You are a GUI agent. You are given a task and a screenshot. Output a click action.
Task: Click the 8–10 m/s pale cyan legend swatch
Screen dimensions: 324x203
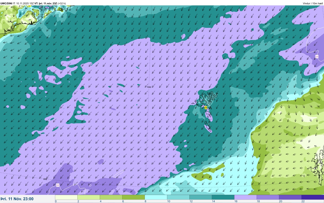pyautogui.click(x=156, y=197)
